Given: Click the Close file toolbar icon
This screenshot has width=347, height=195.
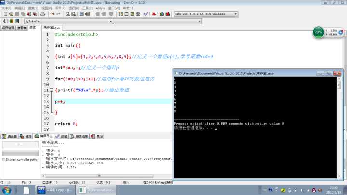Looking at the screenshot, I should [29, 14].
